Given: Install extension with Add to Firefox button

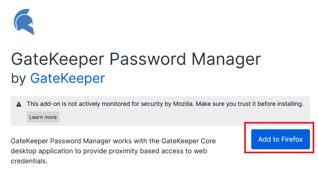Looking at the screenshot, I should tap(280, 139).
